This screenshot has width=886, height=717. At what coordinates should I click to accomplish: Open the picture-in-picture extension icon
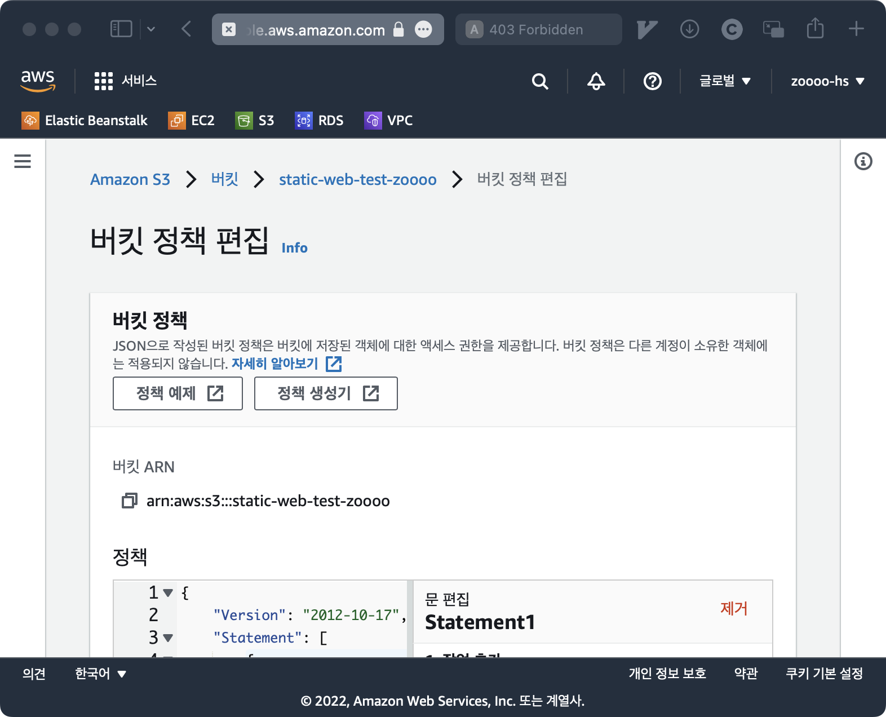(773, 29)
